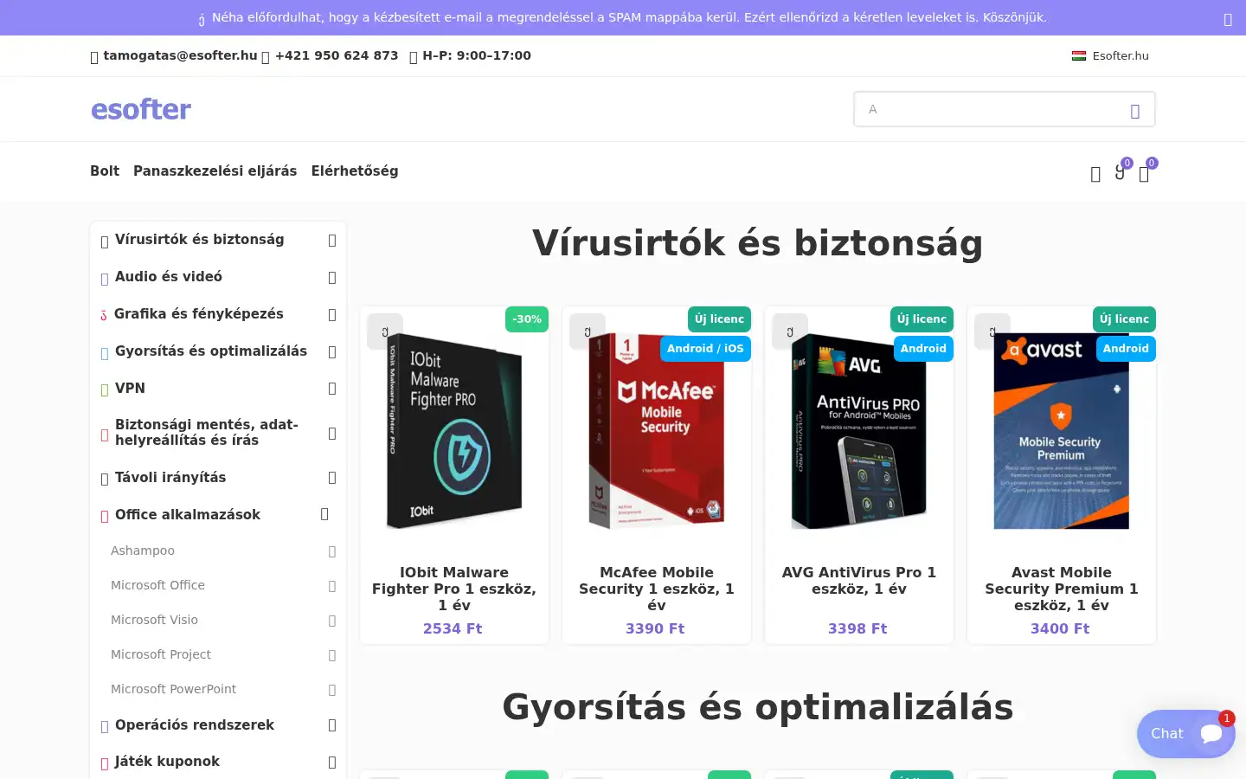Expand the Grafika és fényképezés arrow
1246x779 pixels.
tap(332, 315)
